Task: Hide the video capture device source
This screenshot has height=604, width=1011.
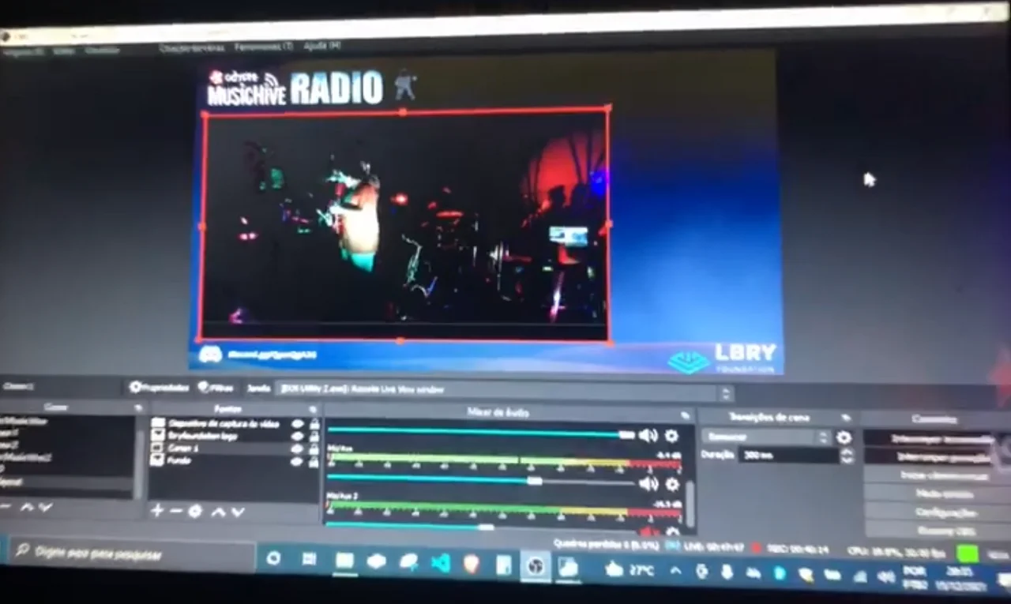Action: coord(298,424)
